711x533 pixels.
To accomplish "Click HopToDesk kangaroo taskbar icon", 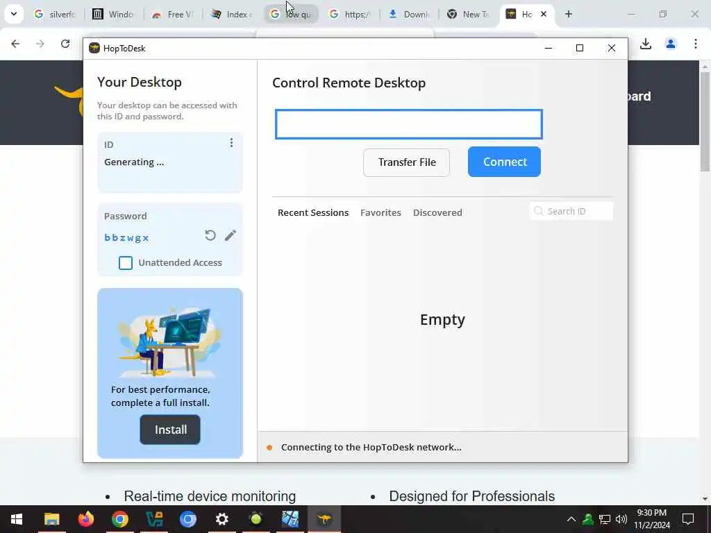I will (x=324, y=519).
